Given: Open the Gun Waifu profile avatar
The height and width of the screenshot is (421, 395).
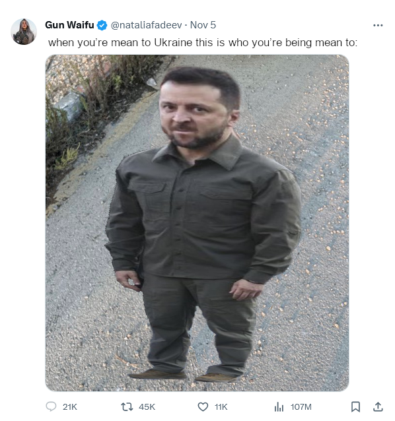Looking at the screenshot, I should click(24, 32).
